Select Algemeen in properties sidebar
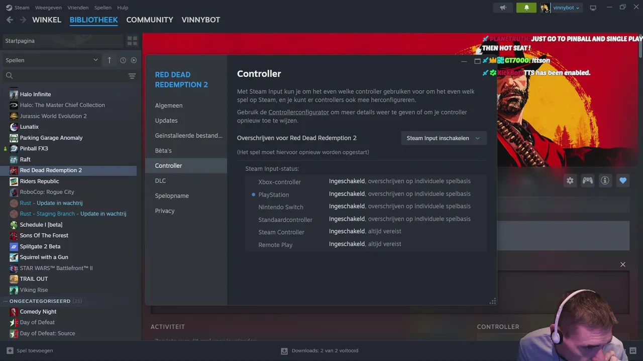The image size is (643, 361). 186,105
